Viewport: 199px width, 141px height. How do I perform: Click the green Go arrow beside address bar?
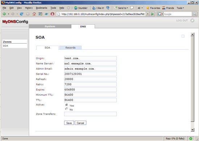pos(152,14)
